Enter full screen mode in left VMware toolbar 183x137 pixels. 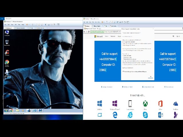(51, 25)
